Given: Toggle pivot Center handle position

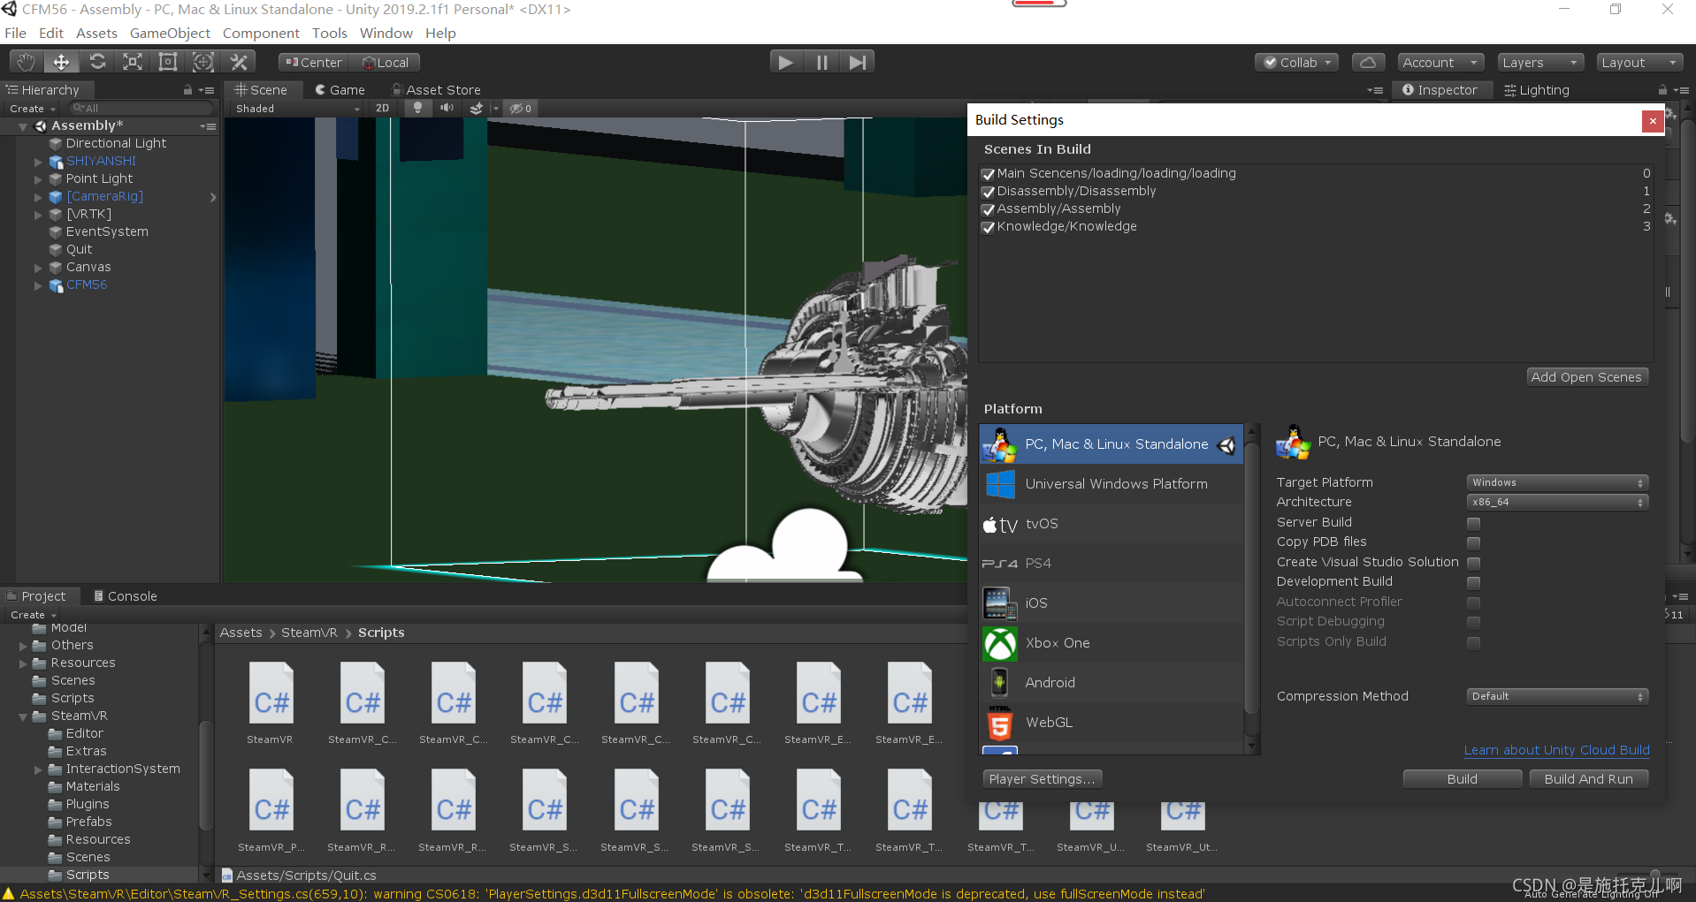Looking at the screenshot, I should [314, 63].
